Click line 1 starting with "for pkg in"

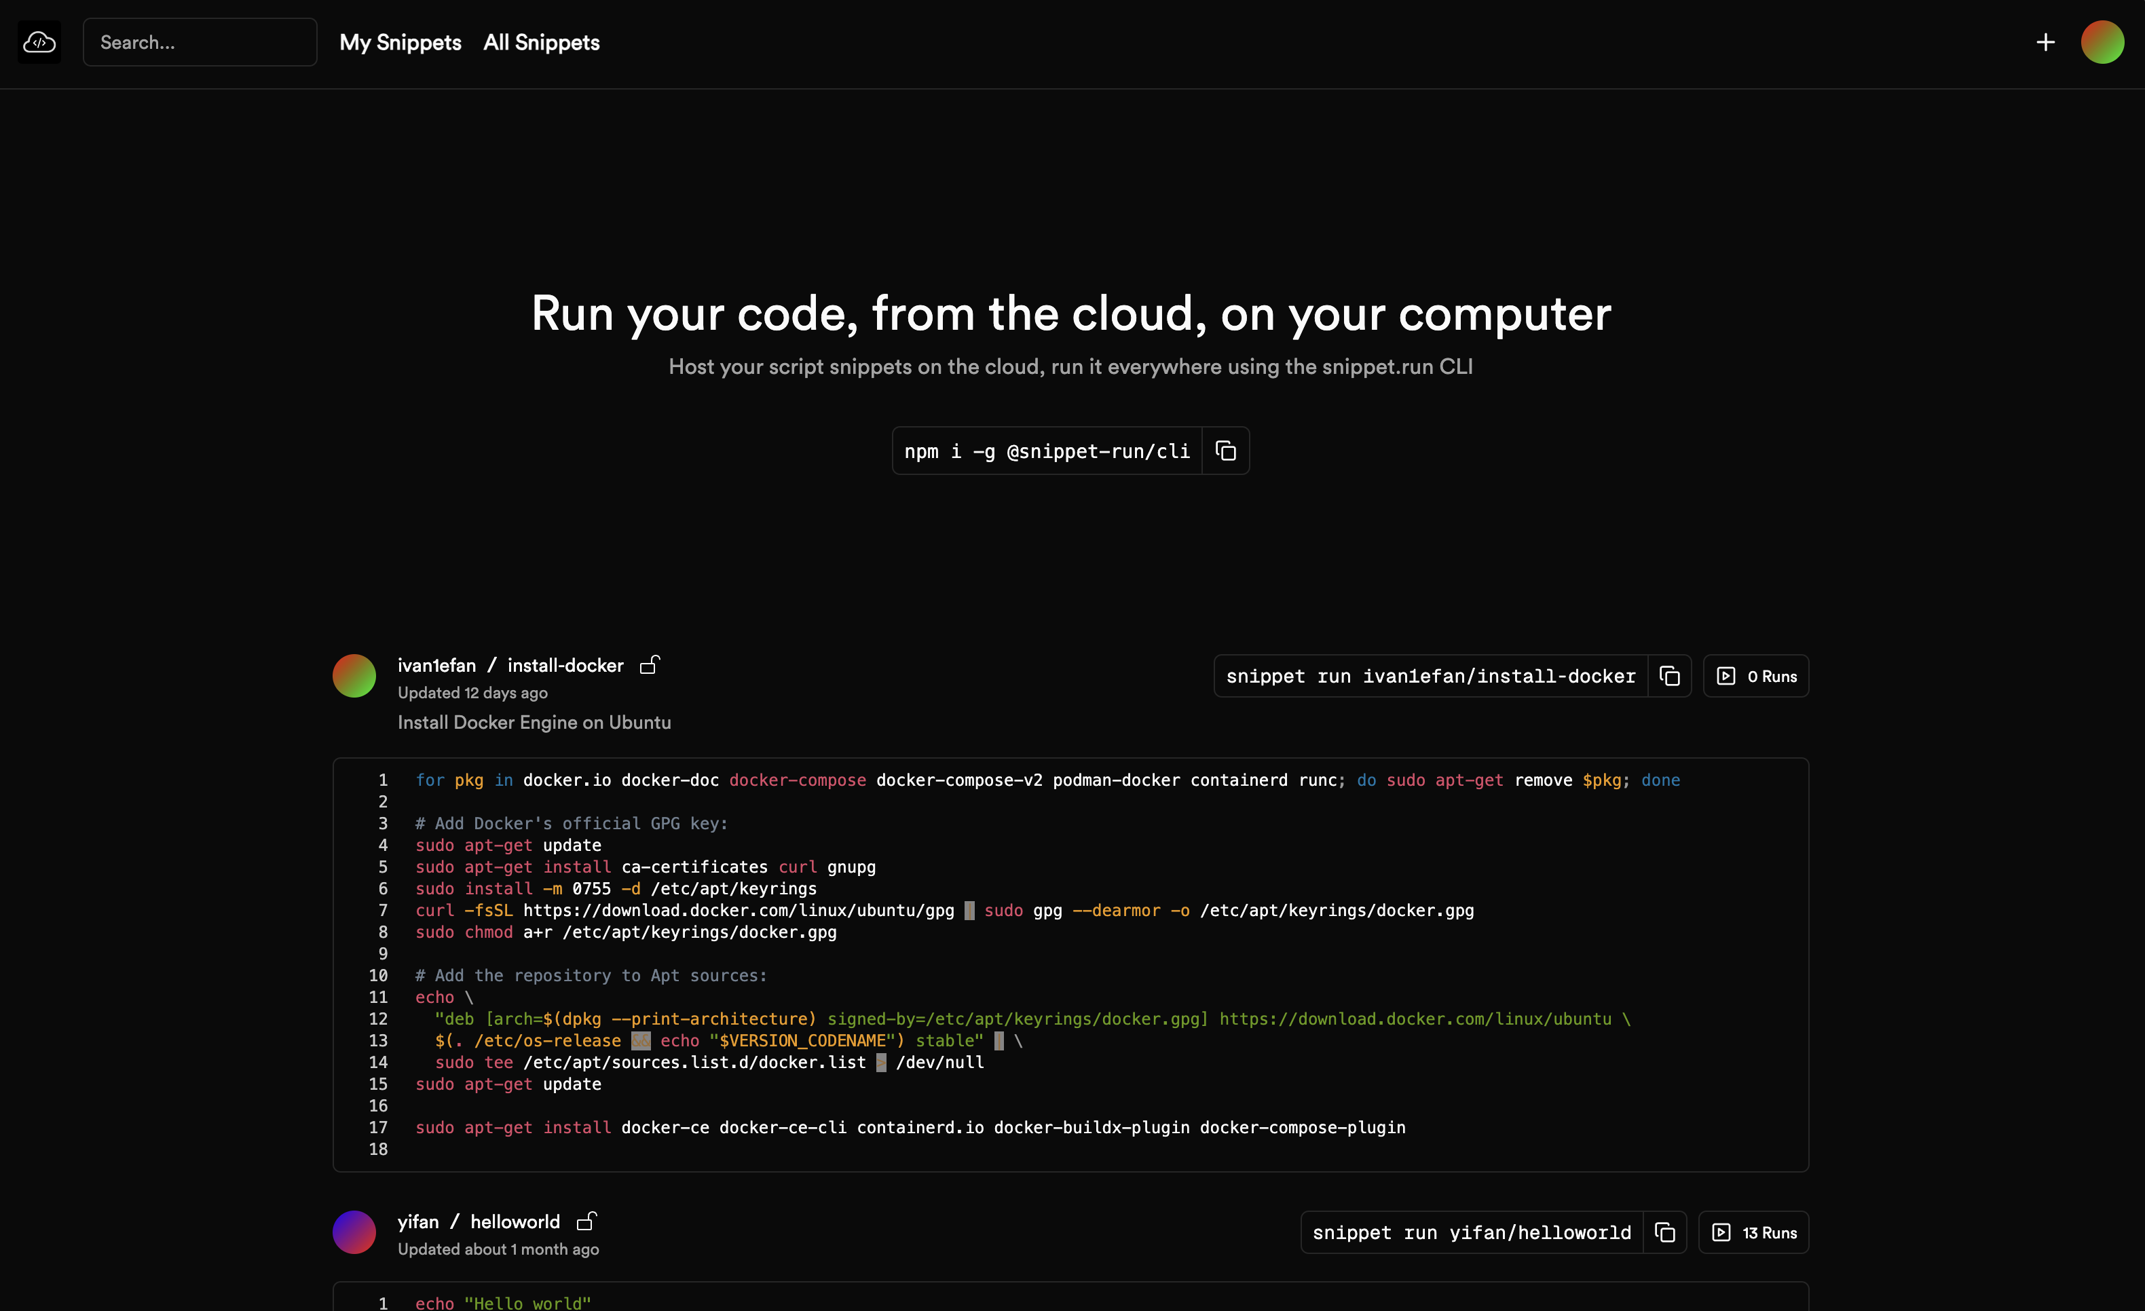coord(1047,780)
